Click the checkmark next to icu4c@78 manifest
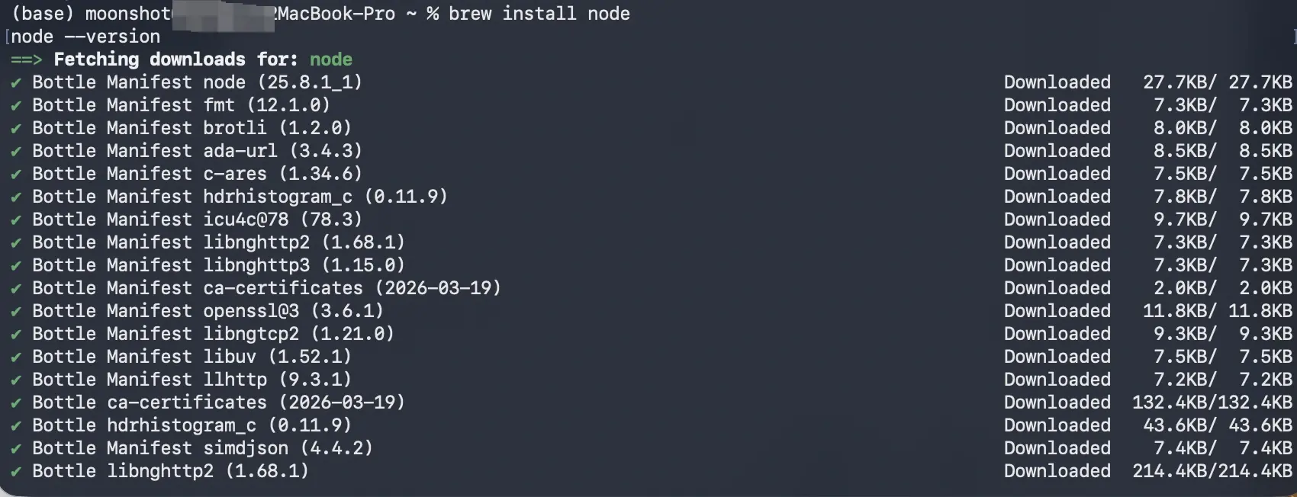This screenshot has height=497, width=1297. [16, 220]
